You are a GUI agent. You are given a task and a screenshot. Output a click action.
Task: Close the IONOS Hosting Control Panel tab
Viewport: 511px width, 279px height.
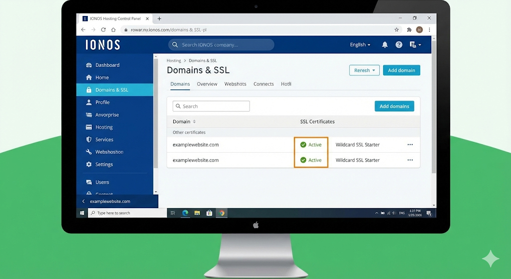pos(147,18)
